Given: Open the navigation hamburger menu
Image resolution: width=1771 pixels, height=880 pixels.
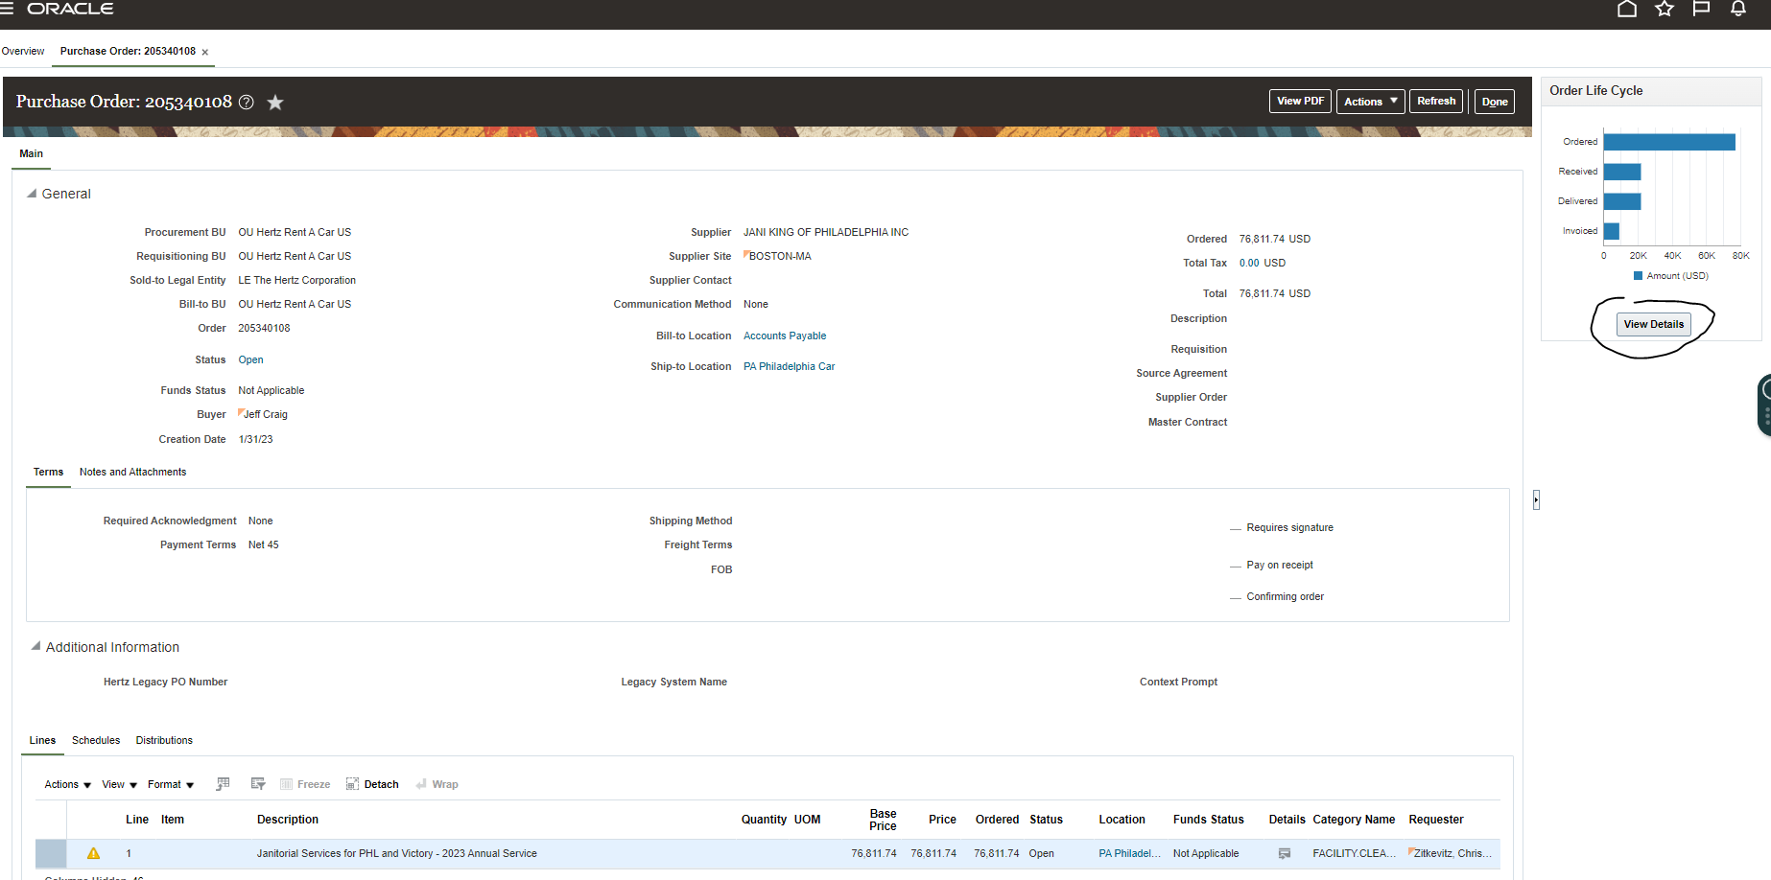Looking at the screenshot, I should 9,8.
